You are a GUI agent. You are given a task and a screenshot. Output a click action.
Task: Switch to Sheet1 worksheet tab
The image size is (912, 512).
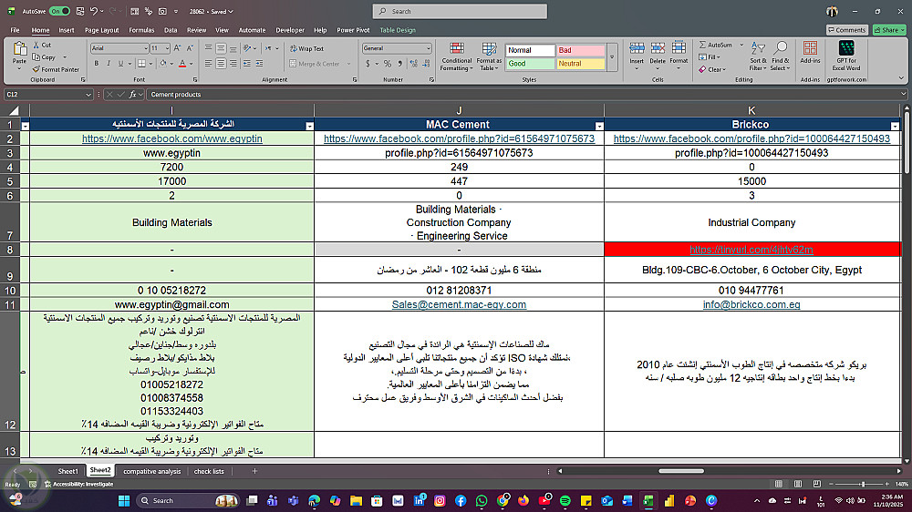tap(67, 471)
